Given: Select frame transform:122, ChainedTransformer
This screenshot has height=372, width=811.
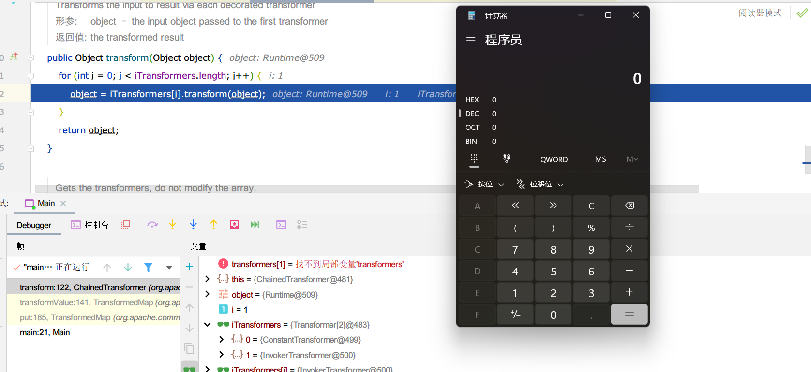Looking at the screenshot, I should (93, 287).
